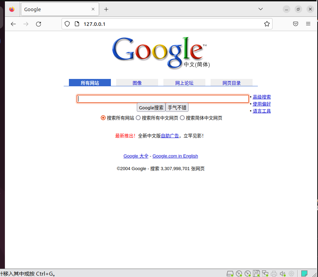Focus the Google search text box
318x277 pixels.
(163, 99)
